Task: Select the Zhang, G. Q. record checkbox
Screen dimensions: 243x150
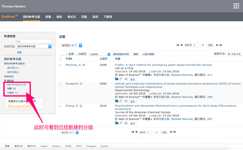Action: [60, 106]
